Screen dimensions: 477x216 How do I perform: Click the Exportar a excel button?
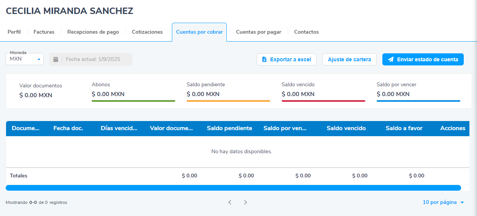[287, 59]
